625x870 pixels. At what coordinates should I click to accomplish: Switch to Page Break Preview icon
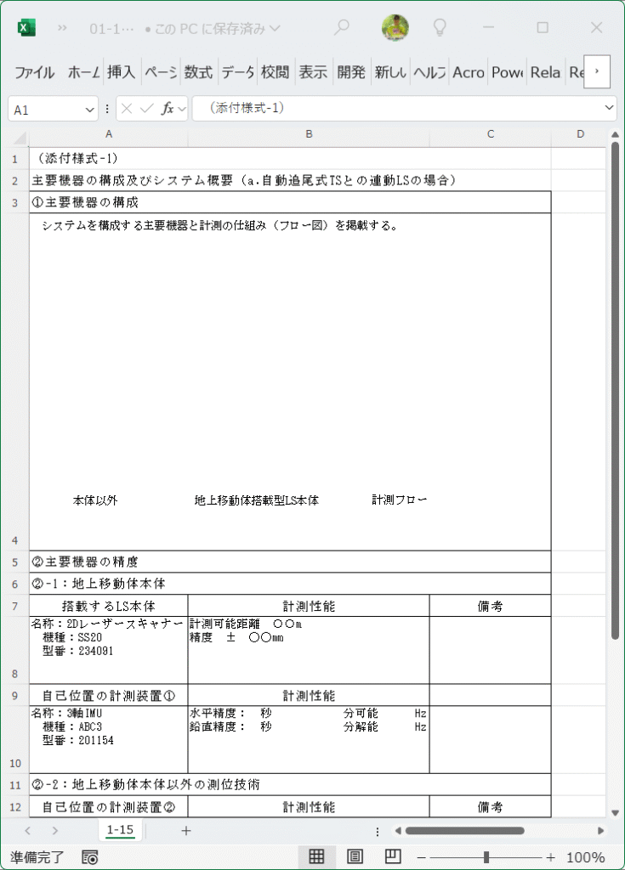tap(393, 856)
